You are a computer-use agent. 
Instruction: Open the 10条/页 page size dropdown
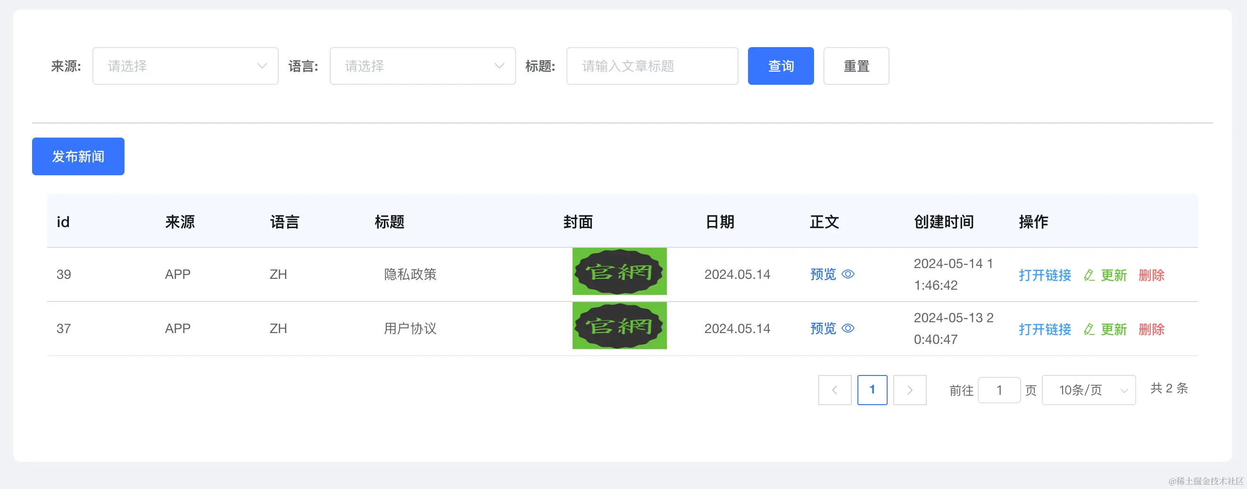[x=1089, y=390]
